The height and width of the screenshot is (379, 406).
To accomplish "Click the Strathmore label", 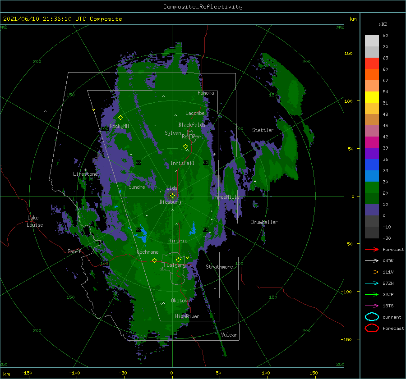I will [x=219, y=267].
